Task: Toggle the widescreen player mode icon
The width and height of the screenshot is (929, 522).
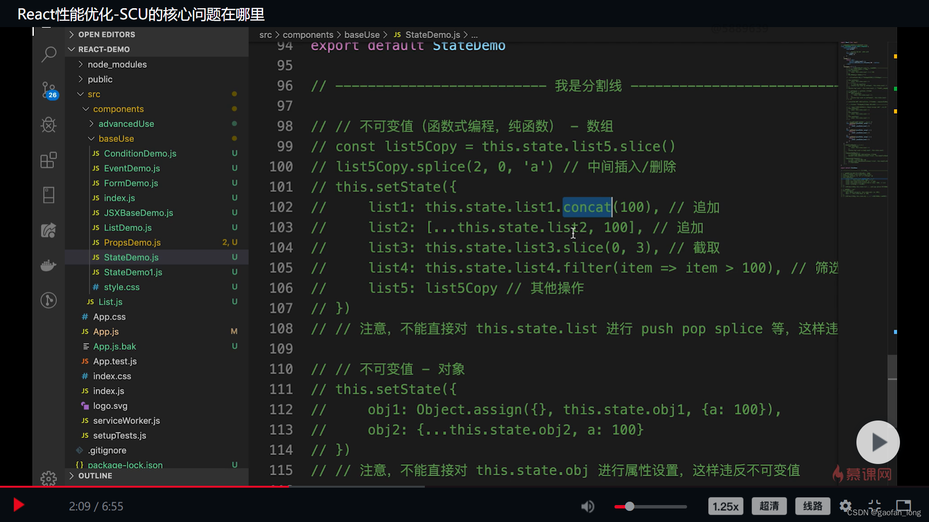Action: click(x=903, y=505)
